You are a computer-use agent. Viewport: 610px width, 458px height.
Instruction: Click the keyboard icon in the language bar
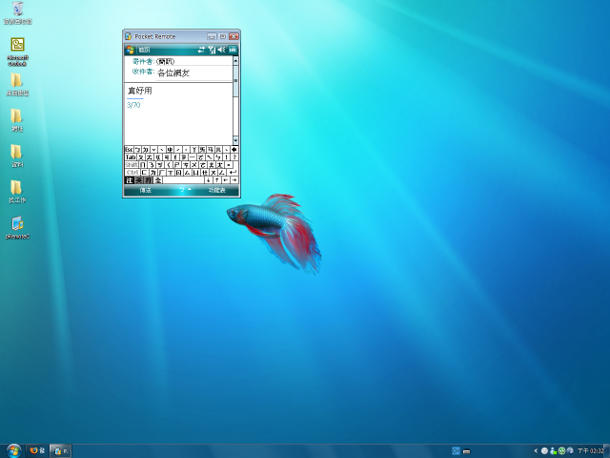click(466, 451)
